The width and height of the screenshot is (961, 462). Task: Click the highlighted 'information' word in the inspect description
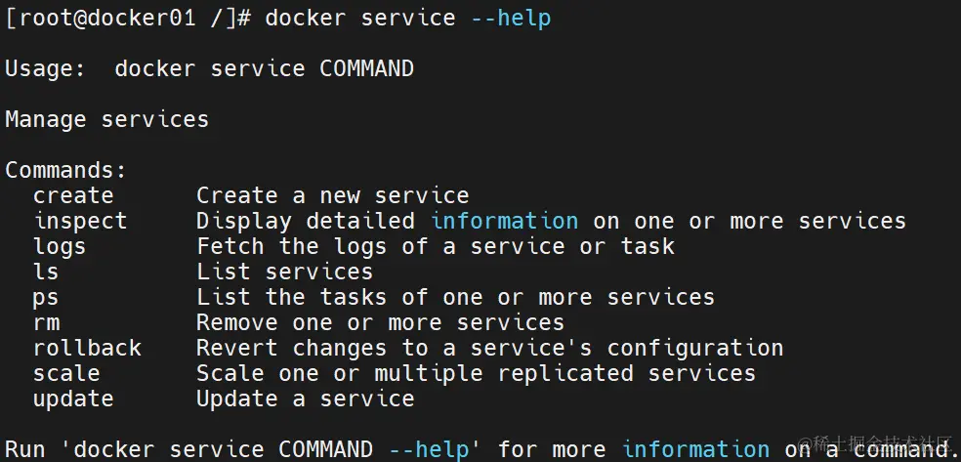click(x=504, y=221)
